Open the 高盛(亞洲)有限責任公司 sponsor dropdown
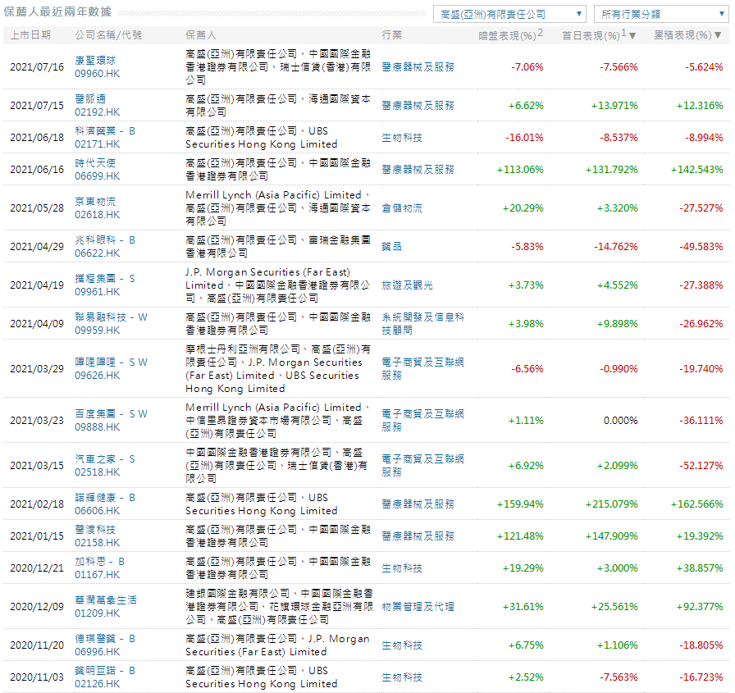This screenshot has width=735, height=693. [510, 15]
